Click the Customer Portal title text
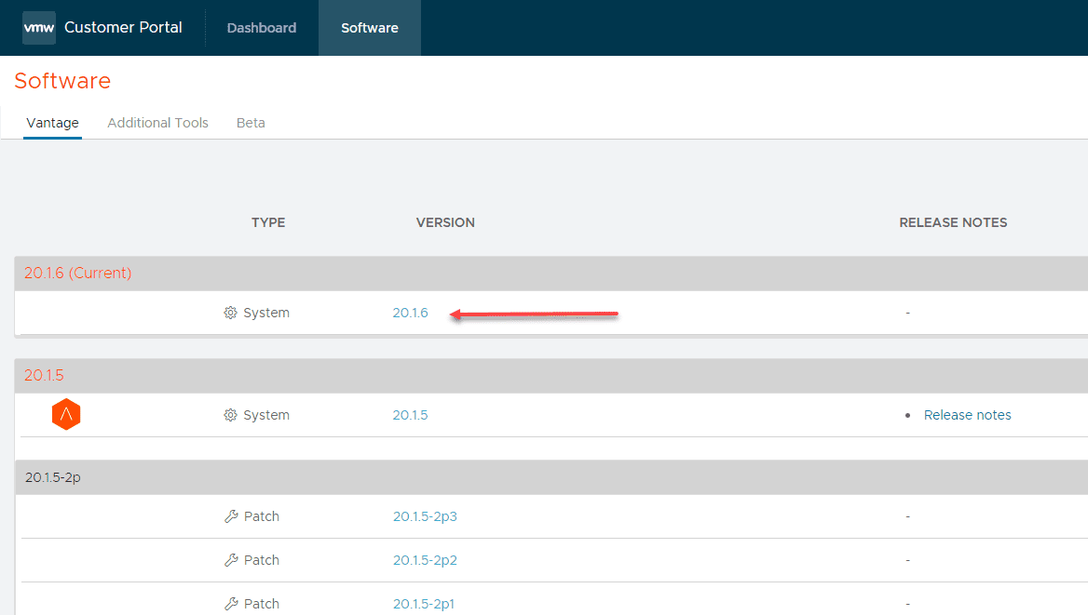 pyautogui.click(x=123, y=28)
